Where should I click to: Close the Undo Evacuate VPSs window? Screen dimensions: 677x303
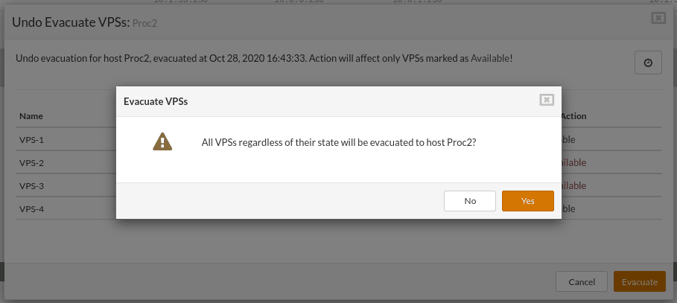pos(658,18)
